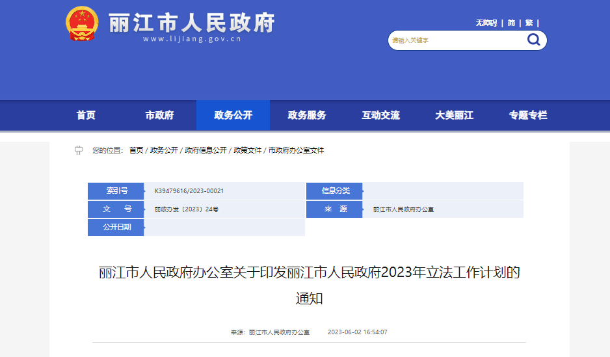Switch to simplified Chinese 简
This screenshot has width=610, height=357.
pyautogui.click(x=511, y=23)
